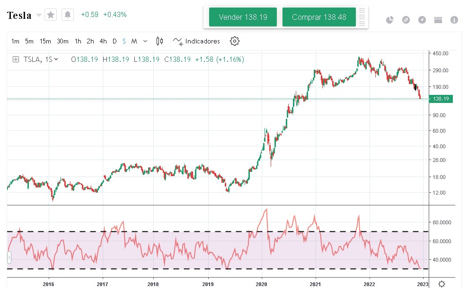Image resolution: width=468 pixels, height=288 pixels.
Task: Click the candlestick chart type icon
Action: click(x=159, y=41)
